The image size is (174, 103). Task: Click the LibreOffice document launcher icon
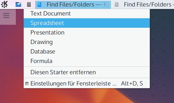(x=29, y=4)
